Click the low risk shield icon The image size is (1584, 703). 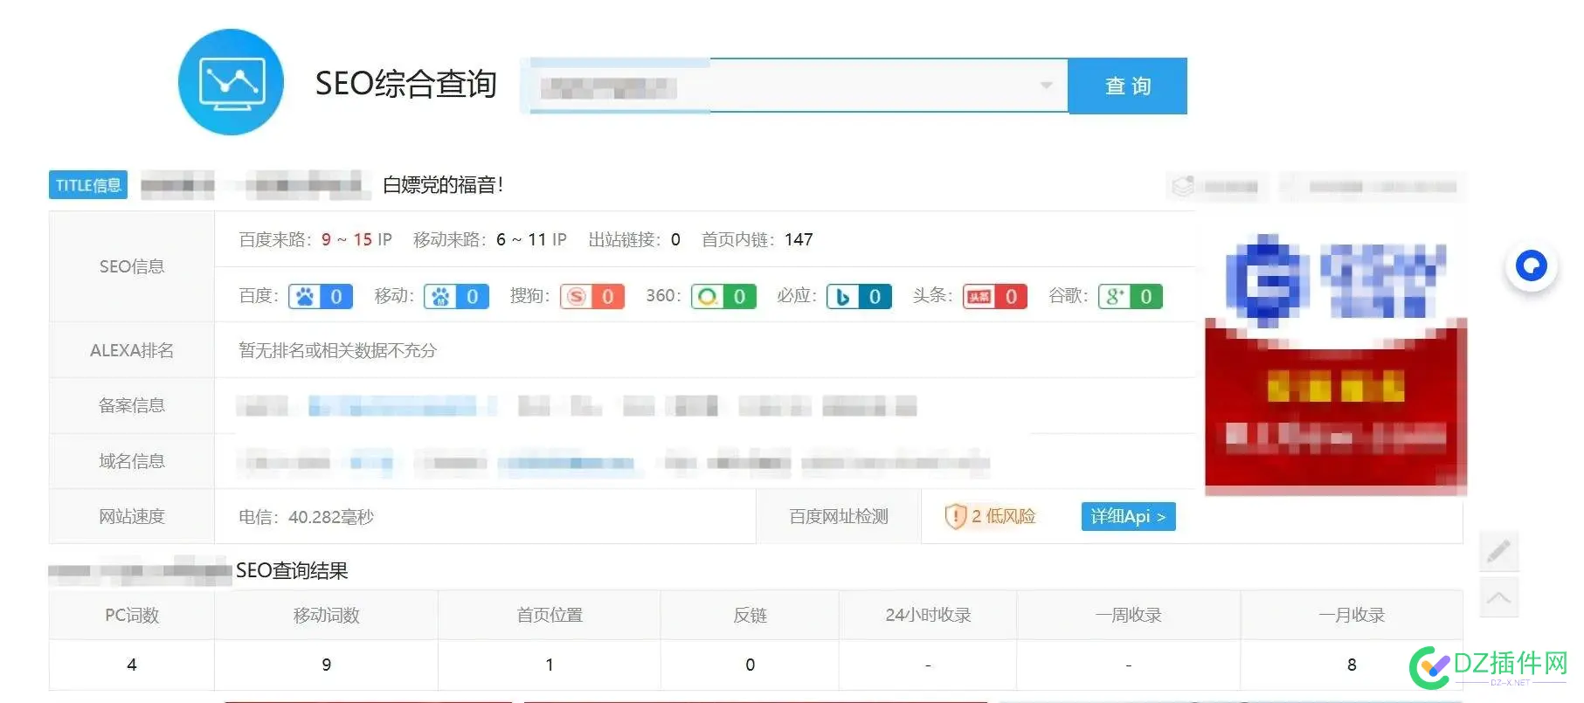[955, 516]
